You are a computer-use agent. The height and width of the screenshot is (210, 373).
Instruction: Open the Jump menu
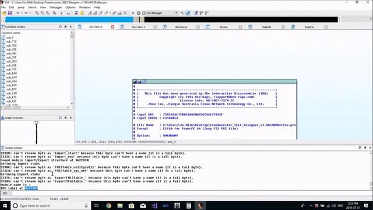tap(21, 8)
